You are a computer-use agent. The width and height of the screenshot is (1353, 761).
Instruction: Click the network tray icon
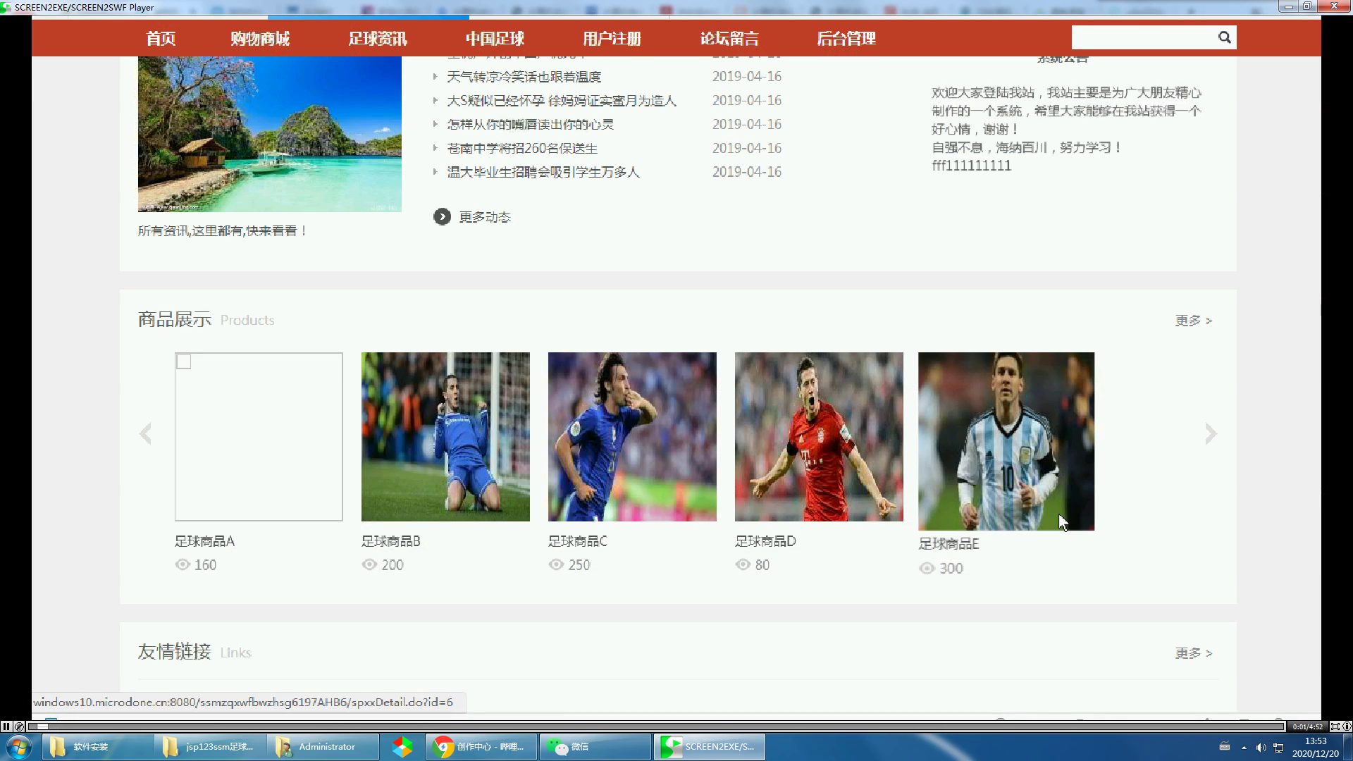[1278, 748]
